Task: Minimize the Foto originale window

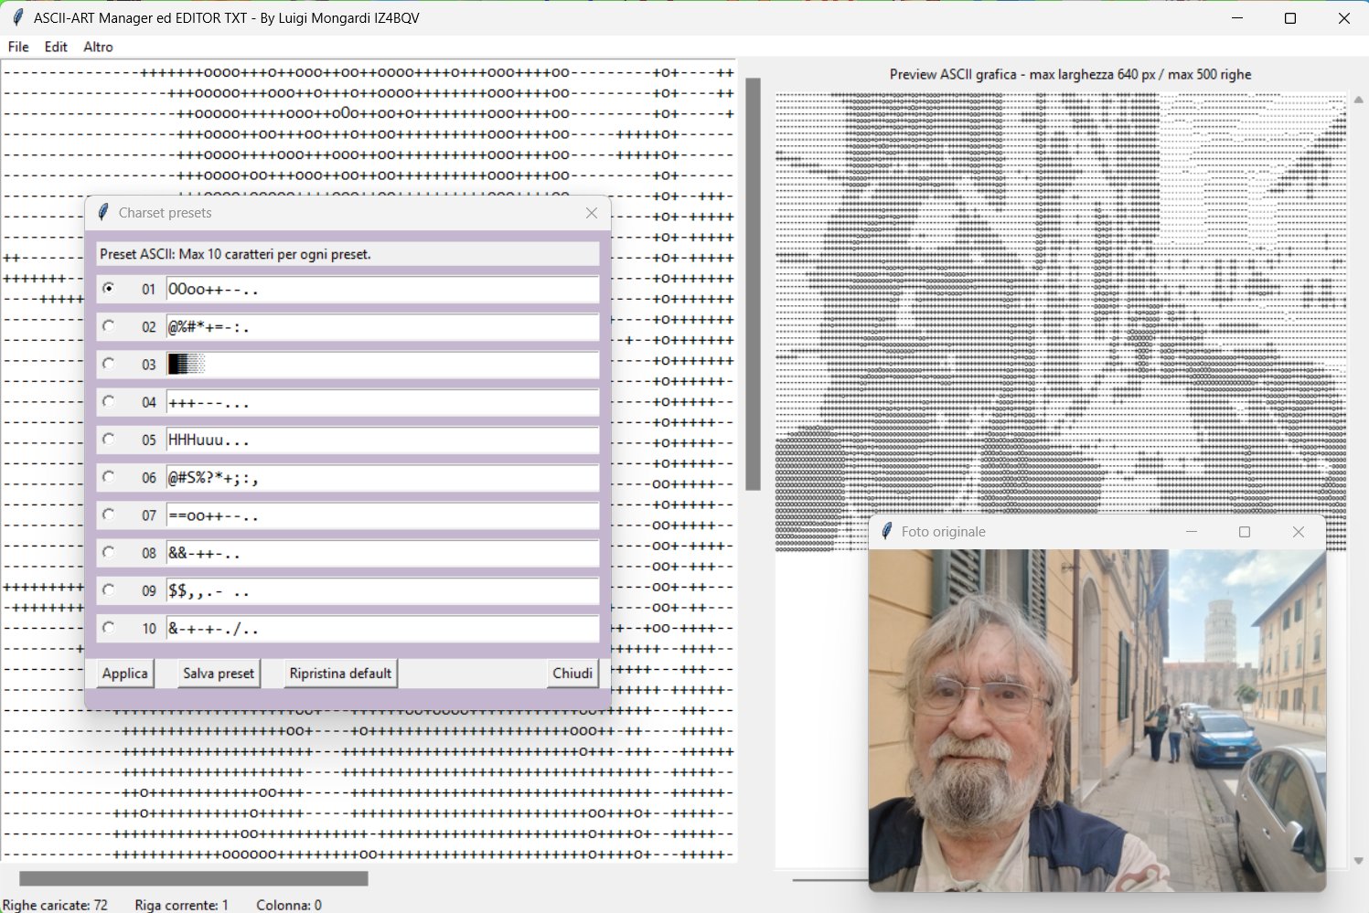Action: [1191, 532]
